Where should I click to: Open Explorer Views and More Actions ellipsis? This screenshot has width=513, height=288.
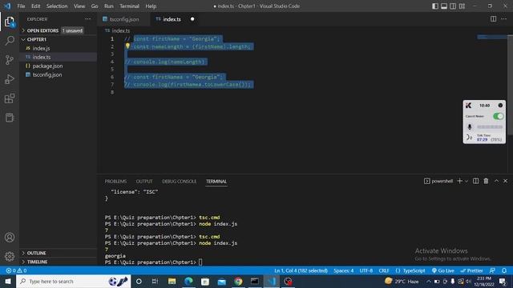88,19
